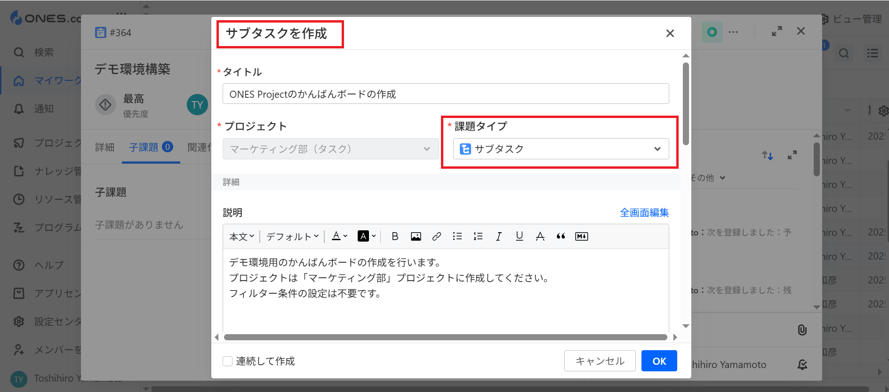
Task: Insert a block quote
Action: tap(561, 236)
